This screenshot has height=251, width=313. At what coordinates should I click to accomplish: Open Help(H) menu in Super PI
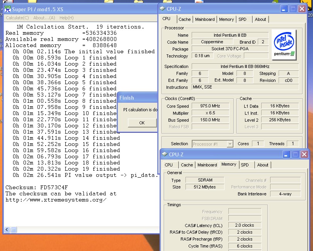point(66,18)
